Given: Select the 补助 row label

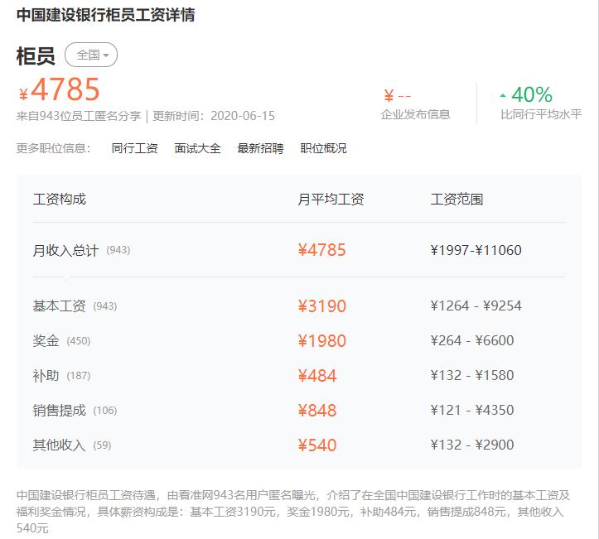Looking at the screenshot, I should 46,376.
